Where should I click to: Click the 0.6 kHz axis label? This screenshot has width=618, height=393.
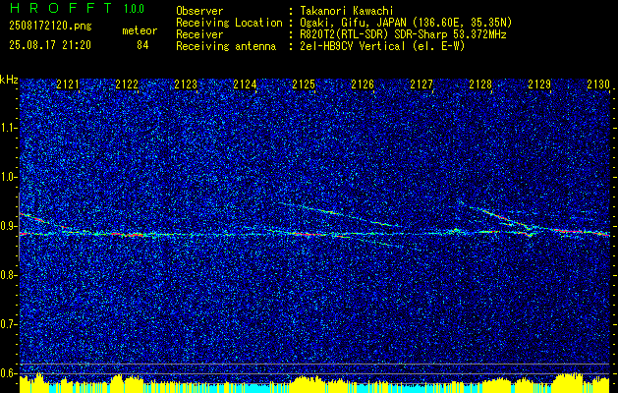click(x=9, y=373)
